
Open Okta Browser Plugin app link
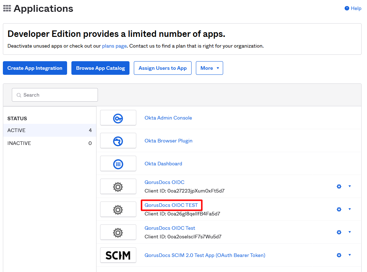169,141
